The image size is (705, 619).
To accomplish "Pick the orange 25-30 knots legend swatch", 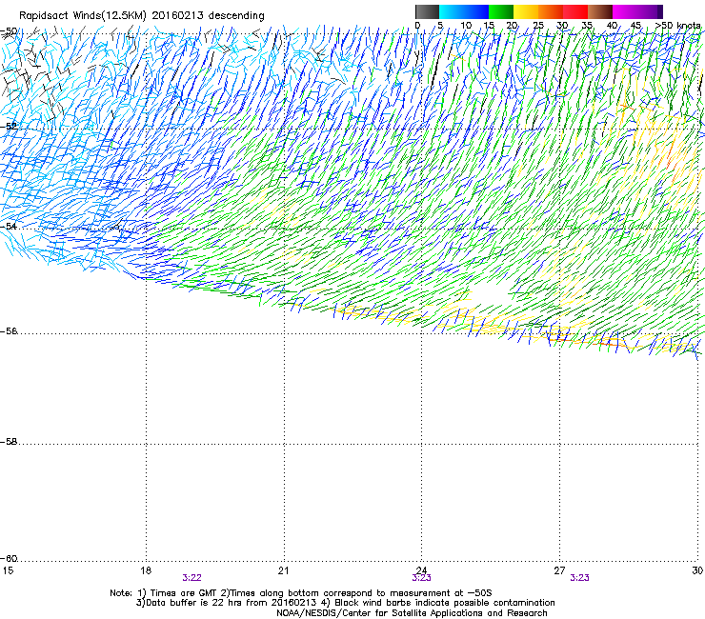I will pos(551,11).
